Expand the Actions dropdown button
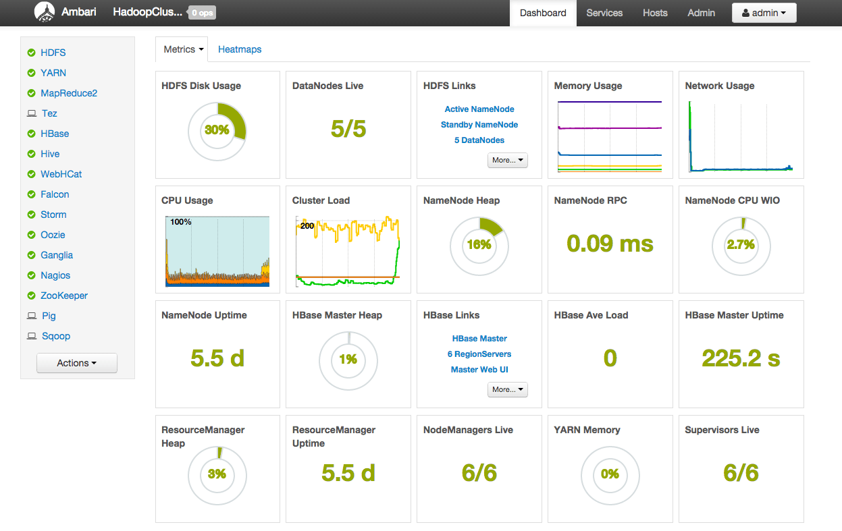The image size is (842, 531). click(x=76, y=363)
